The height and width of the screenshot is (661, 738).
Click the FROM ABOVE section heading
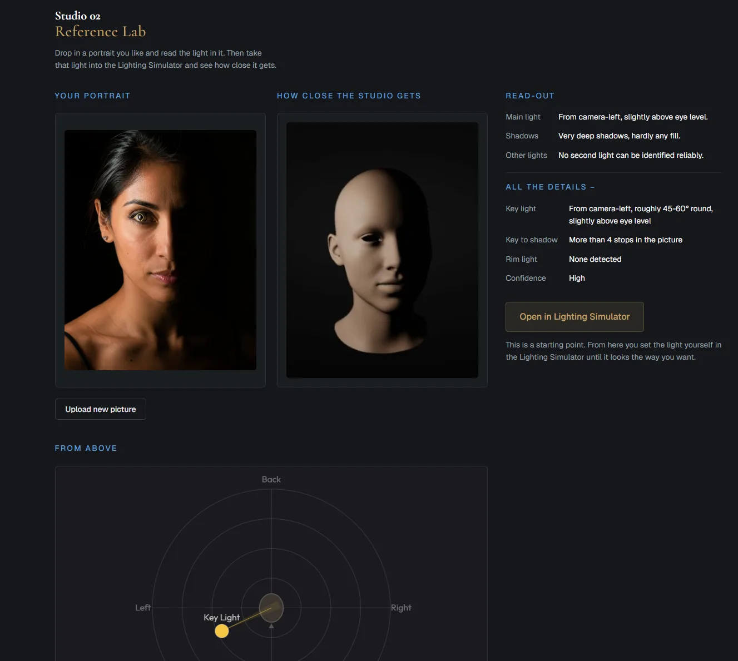(86, 448)
